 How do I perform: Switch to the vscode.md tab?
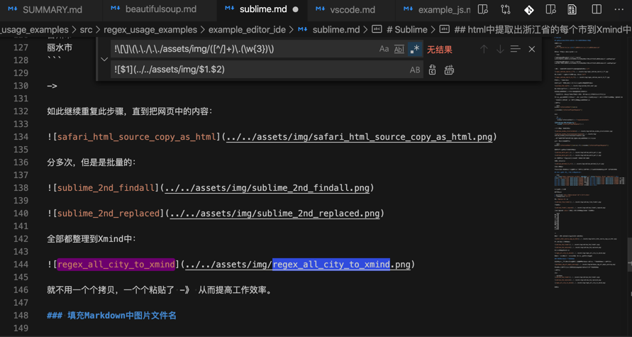(352, 10)
